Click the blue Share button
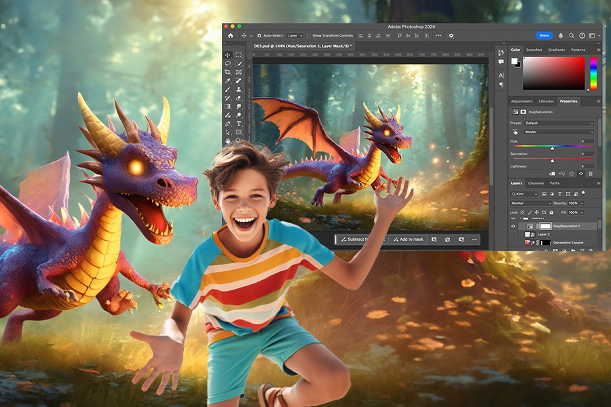 click(544, 35)
